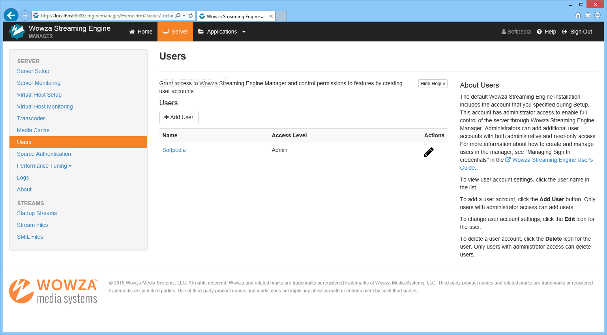Click the About Users help heading
Image resolution: width=607 pixels, height=335 pixels.
point(479,85)
